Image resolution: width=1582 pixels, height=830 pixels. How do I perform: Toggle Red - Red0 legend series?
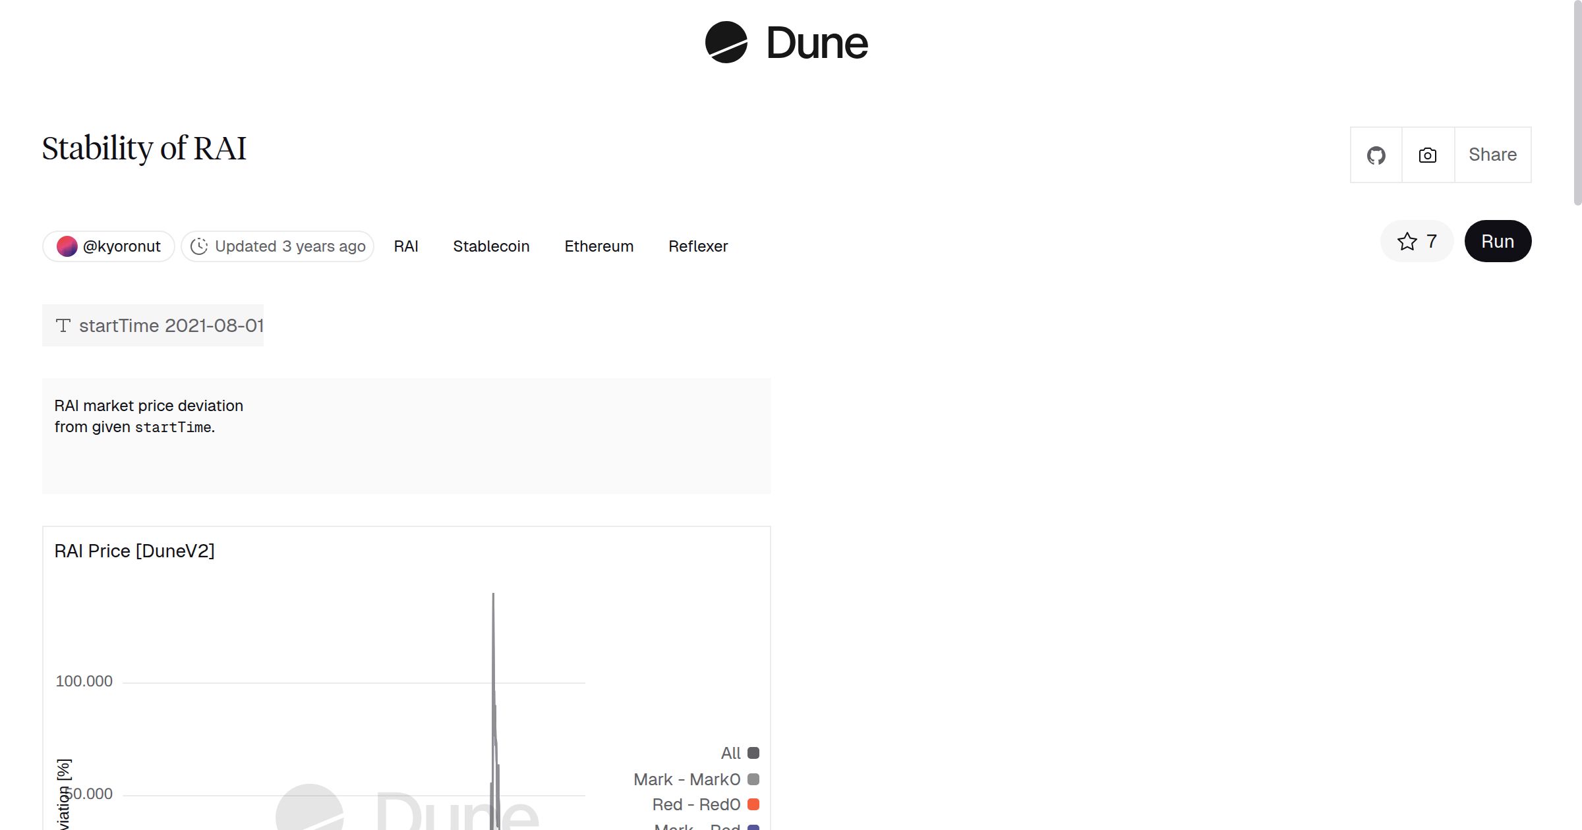tap(695, 804)
